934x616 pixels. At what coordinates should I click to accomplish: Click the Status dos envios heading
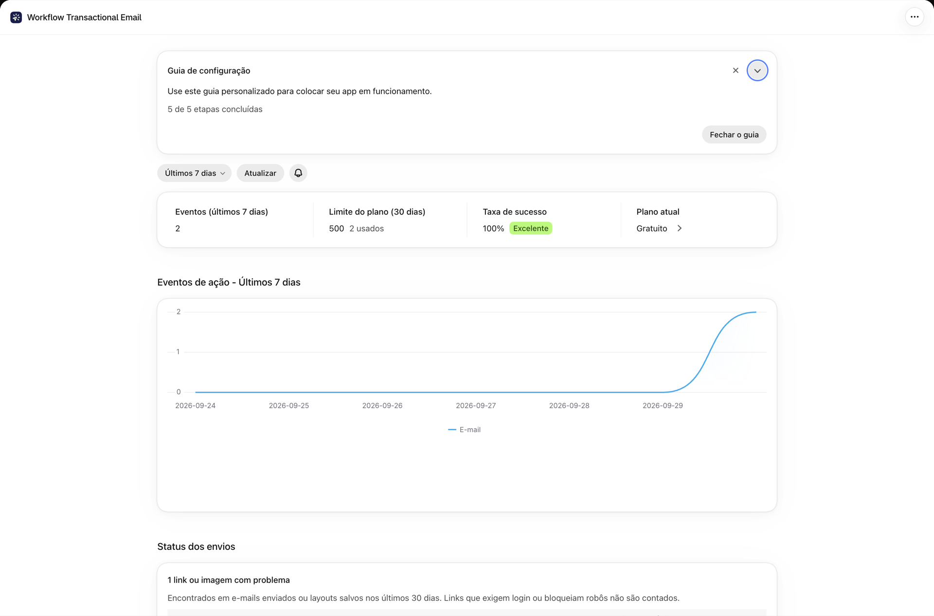coord(196,546)
